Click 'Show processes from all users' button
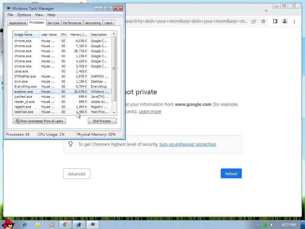The height and width of the screenshot is (229, 305). pos(39,121)
